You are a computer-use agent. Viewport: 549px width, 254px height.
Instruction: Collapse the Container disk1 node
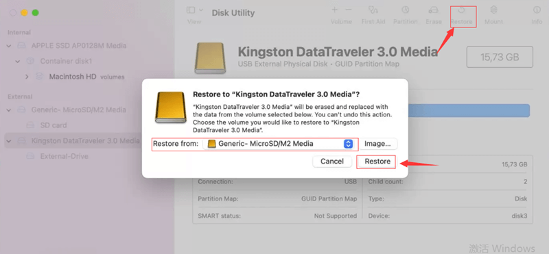(x=18, y=61)
